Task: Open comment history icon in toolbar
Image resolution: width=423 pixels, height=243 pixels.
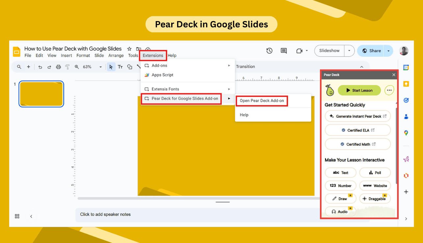Action: point(283,51)
